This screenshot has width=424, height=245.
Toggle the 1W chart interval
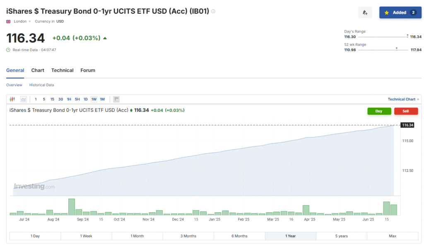point(94,99)
